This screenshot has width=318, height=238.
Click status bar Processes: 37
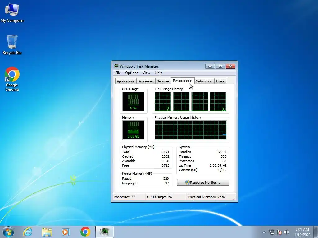[124, 197]
